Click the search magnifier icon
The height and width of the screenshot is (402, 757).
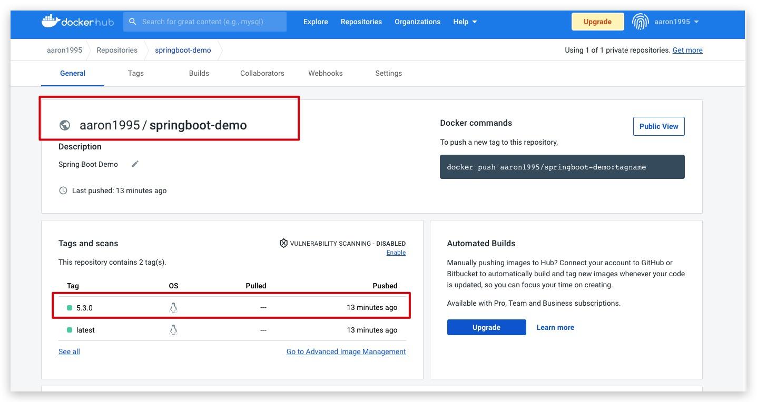tap(133, 22)
